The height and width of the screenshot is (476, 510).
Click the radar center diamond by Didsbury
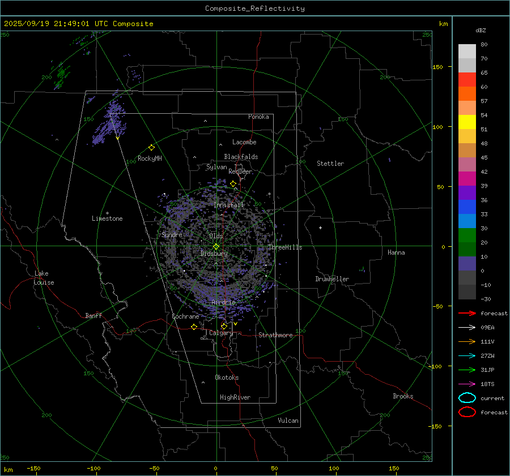[x=216, y=246]
